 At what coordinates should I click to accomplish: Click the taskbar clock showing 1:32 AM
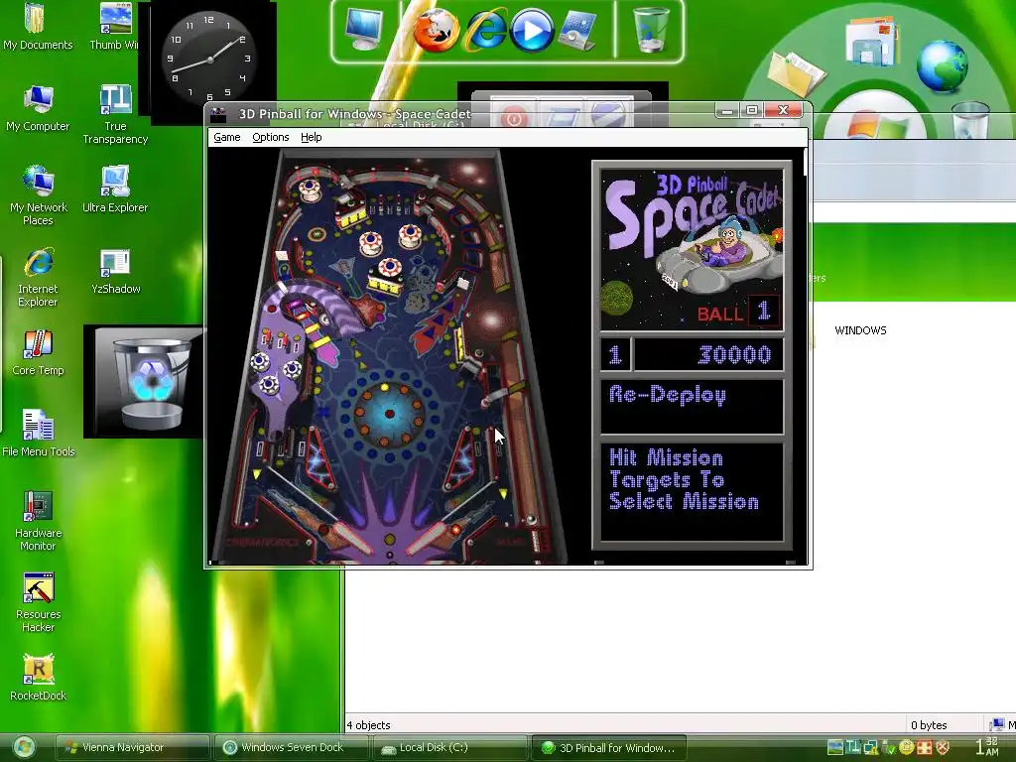tap(987, 746)
